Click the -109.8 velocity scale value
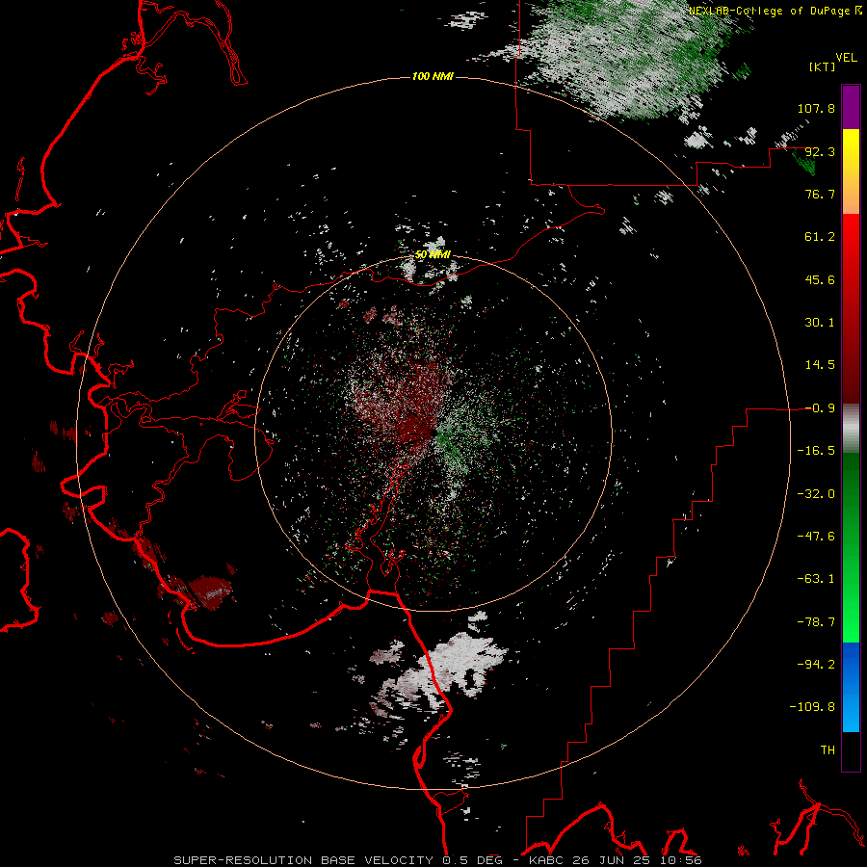Image resolution: width=867 pixels, height=867 pixels. click(812, 707)
